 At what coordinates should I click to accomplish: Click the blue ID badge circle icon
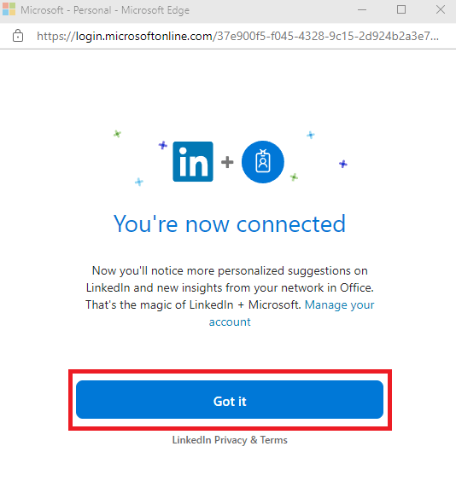click(x=263, y=162)
